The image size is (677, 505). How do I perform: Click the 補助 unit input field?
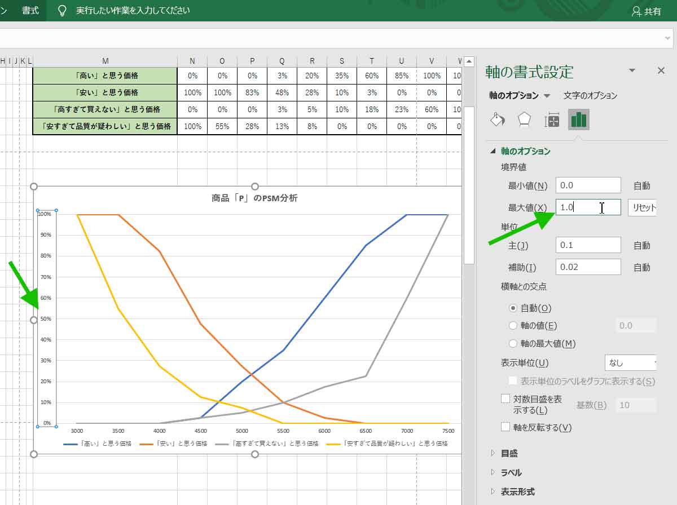[588, 267]
